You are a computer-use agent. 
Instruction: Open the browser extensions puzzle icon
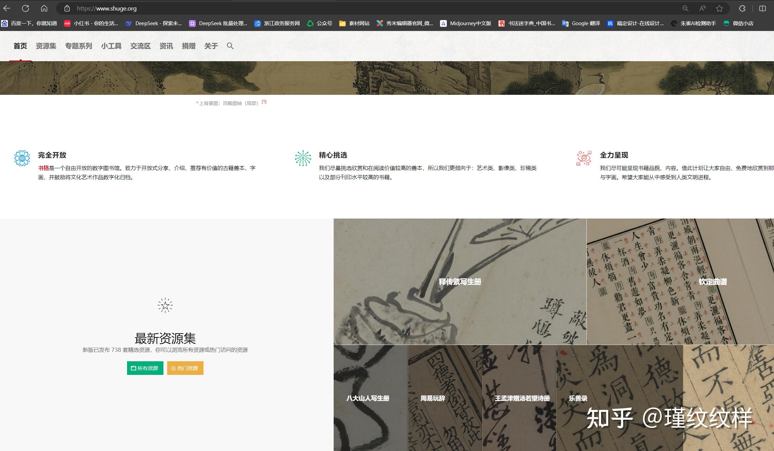(x=742, y=8)
